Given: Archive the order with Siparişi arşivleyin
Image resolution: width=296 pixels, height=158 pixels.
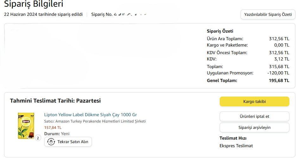Looking at the screenshot, I should (x=254, y=127).
